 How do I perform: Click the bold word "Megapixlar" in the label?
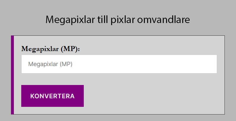click(40, 49)
